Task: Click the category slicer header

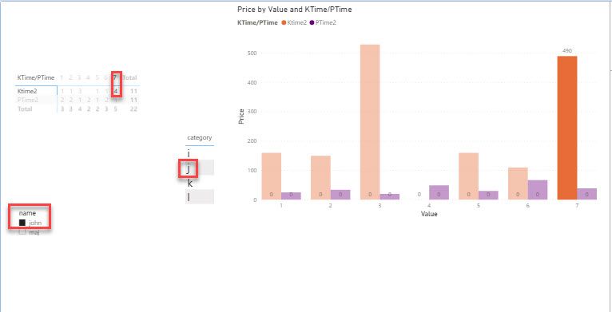Action: click(200, 137)
